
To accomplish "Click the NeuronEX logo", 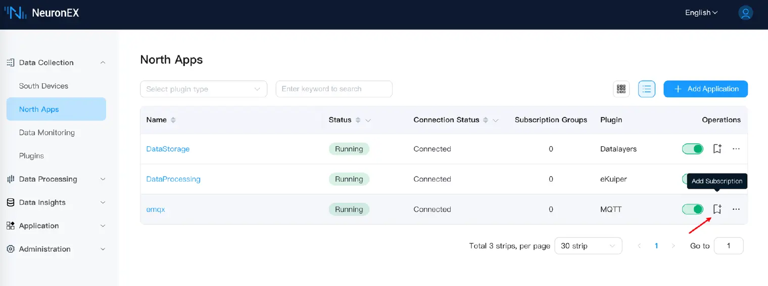I will [x=41, y=13].
